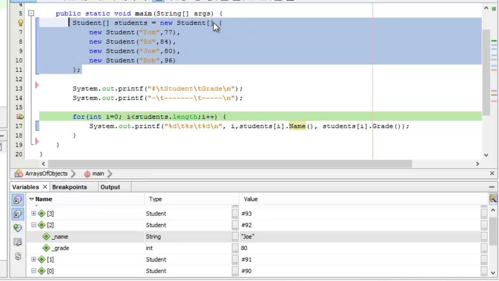Screen dimensions: 499x281
Task: Close the Variables tab
Action: coord(44,187)
